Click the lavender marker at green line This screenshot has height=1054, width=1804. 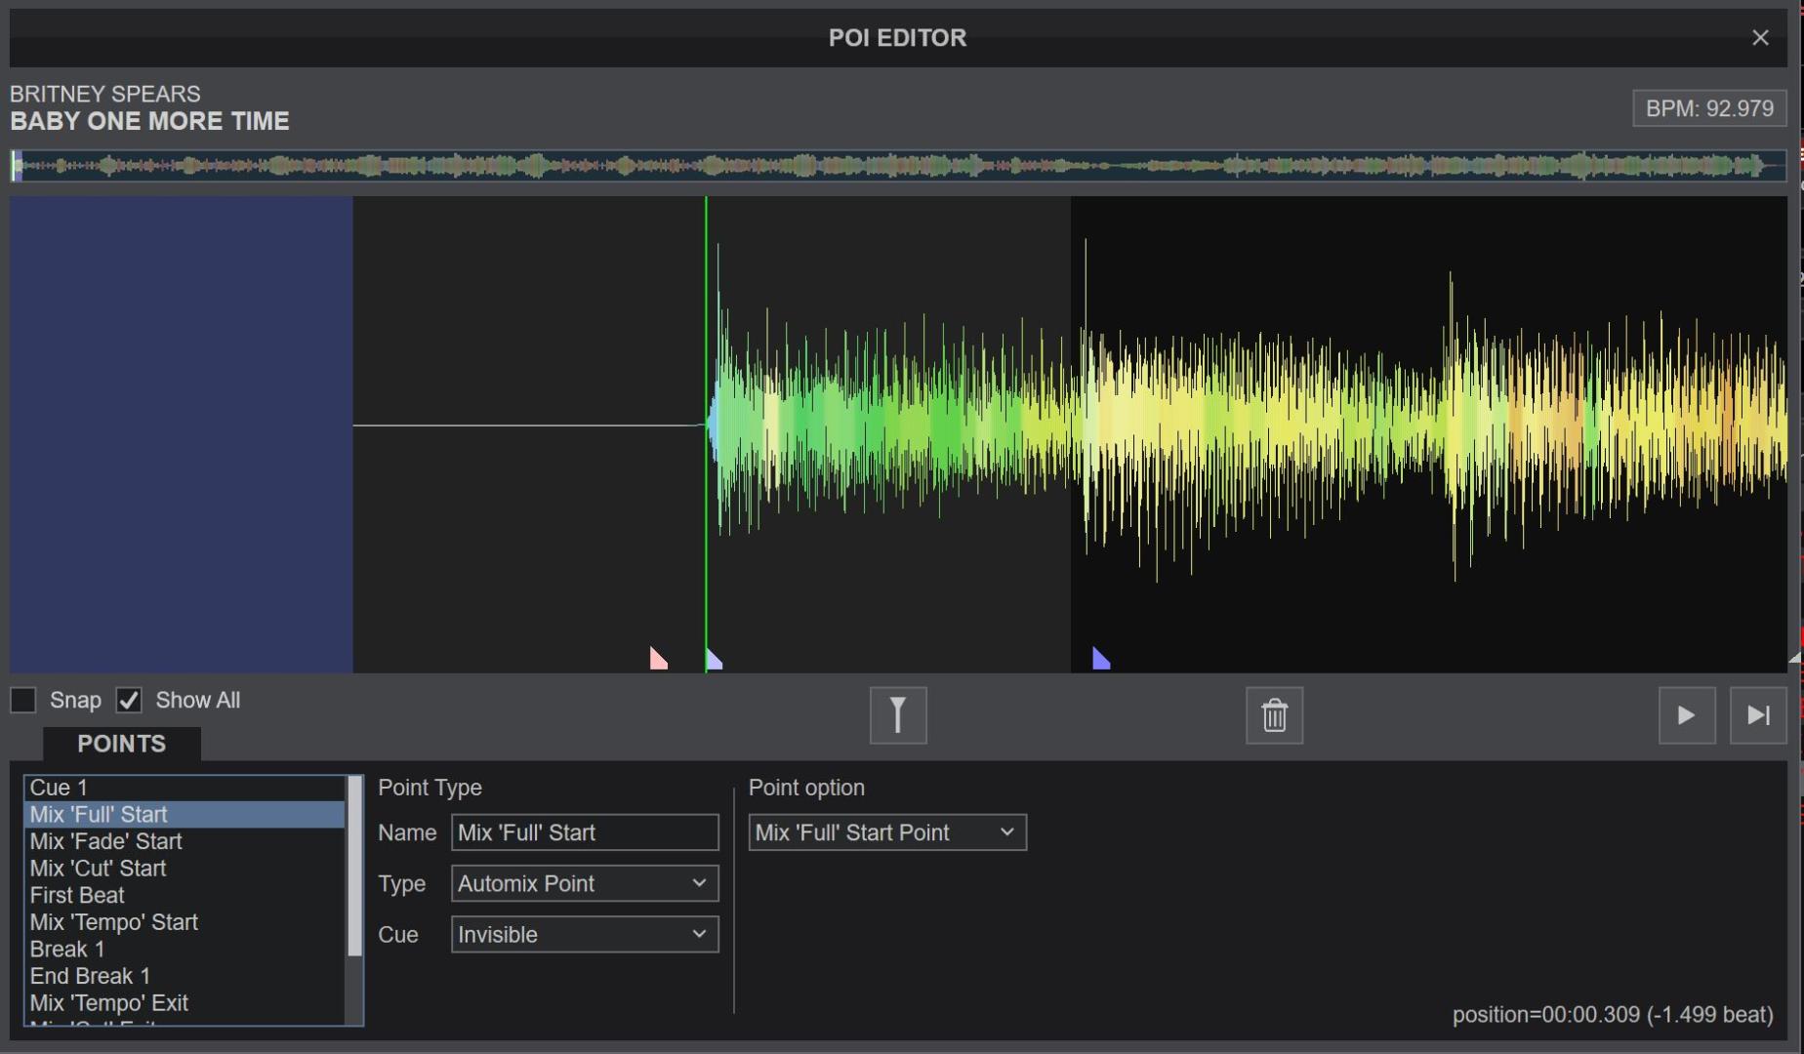click(714, 659)
